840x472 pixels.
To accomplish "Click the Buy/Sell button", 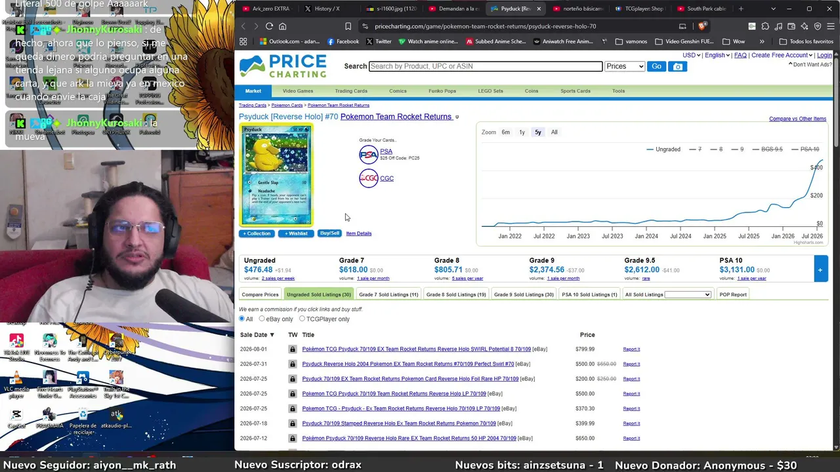I will 329,233.
